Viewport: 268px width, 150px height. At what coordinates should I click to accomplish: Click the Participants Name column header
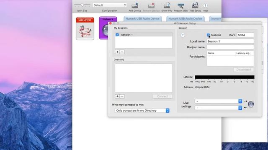click(x=221, y=53)
